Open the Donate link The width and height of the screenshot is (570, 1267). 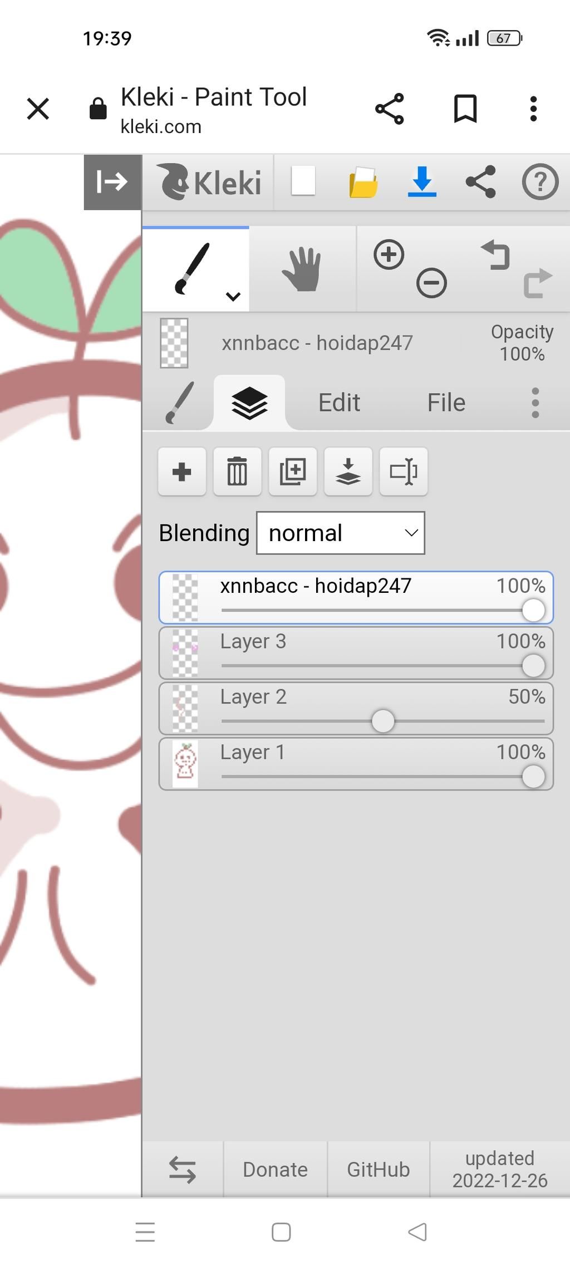(275, 1170)
